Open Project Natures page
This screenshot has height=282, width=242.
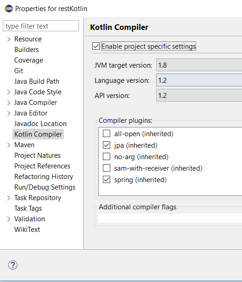click(x=38, y=155)
